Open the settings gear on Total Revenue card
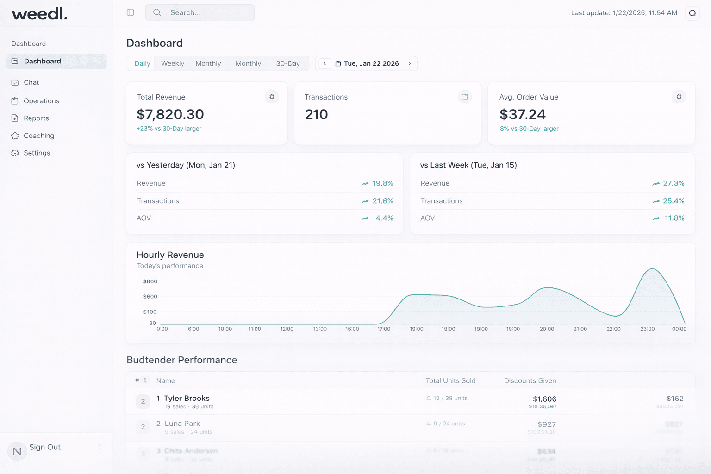This screenshot has height=474, width=711. point(272,97)
